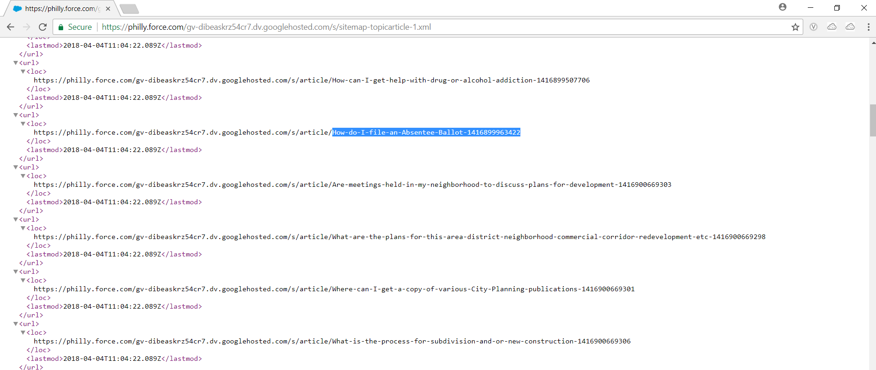Collapse the loc node for City-Planning-publications article
The height and width of the screenshot is (370, 876).
point(23,280)
